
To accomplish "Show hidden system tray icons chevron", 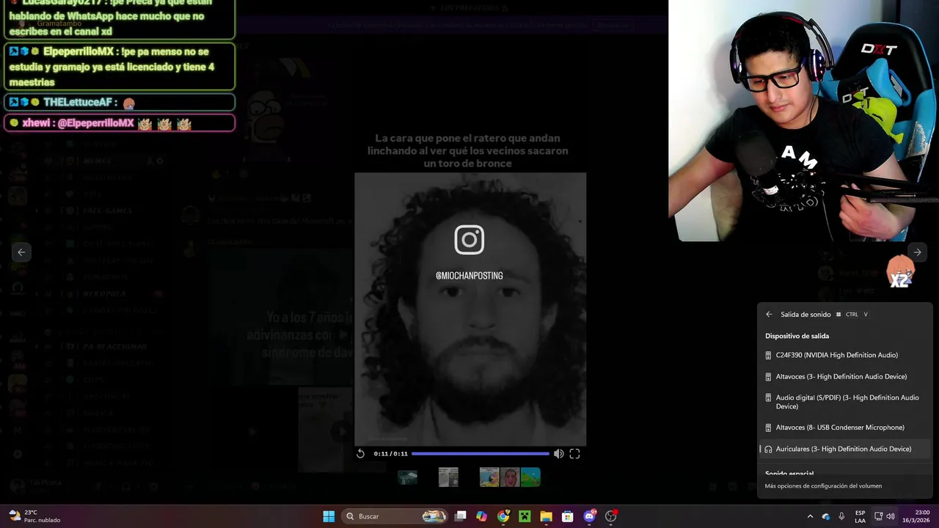I will pyautogui.click(x=810, y=516).
